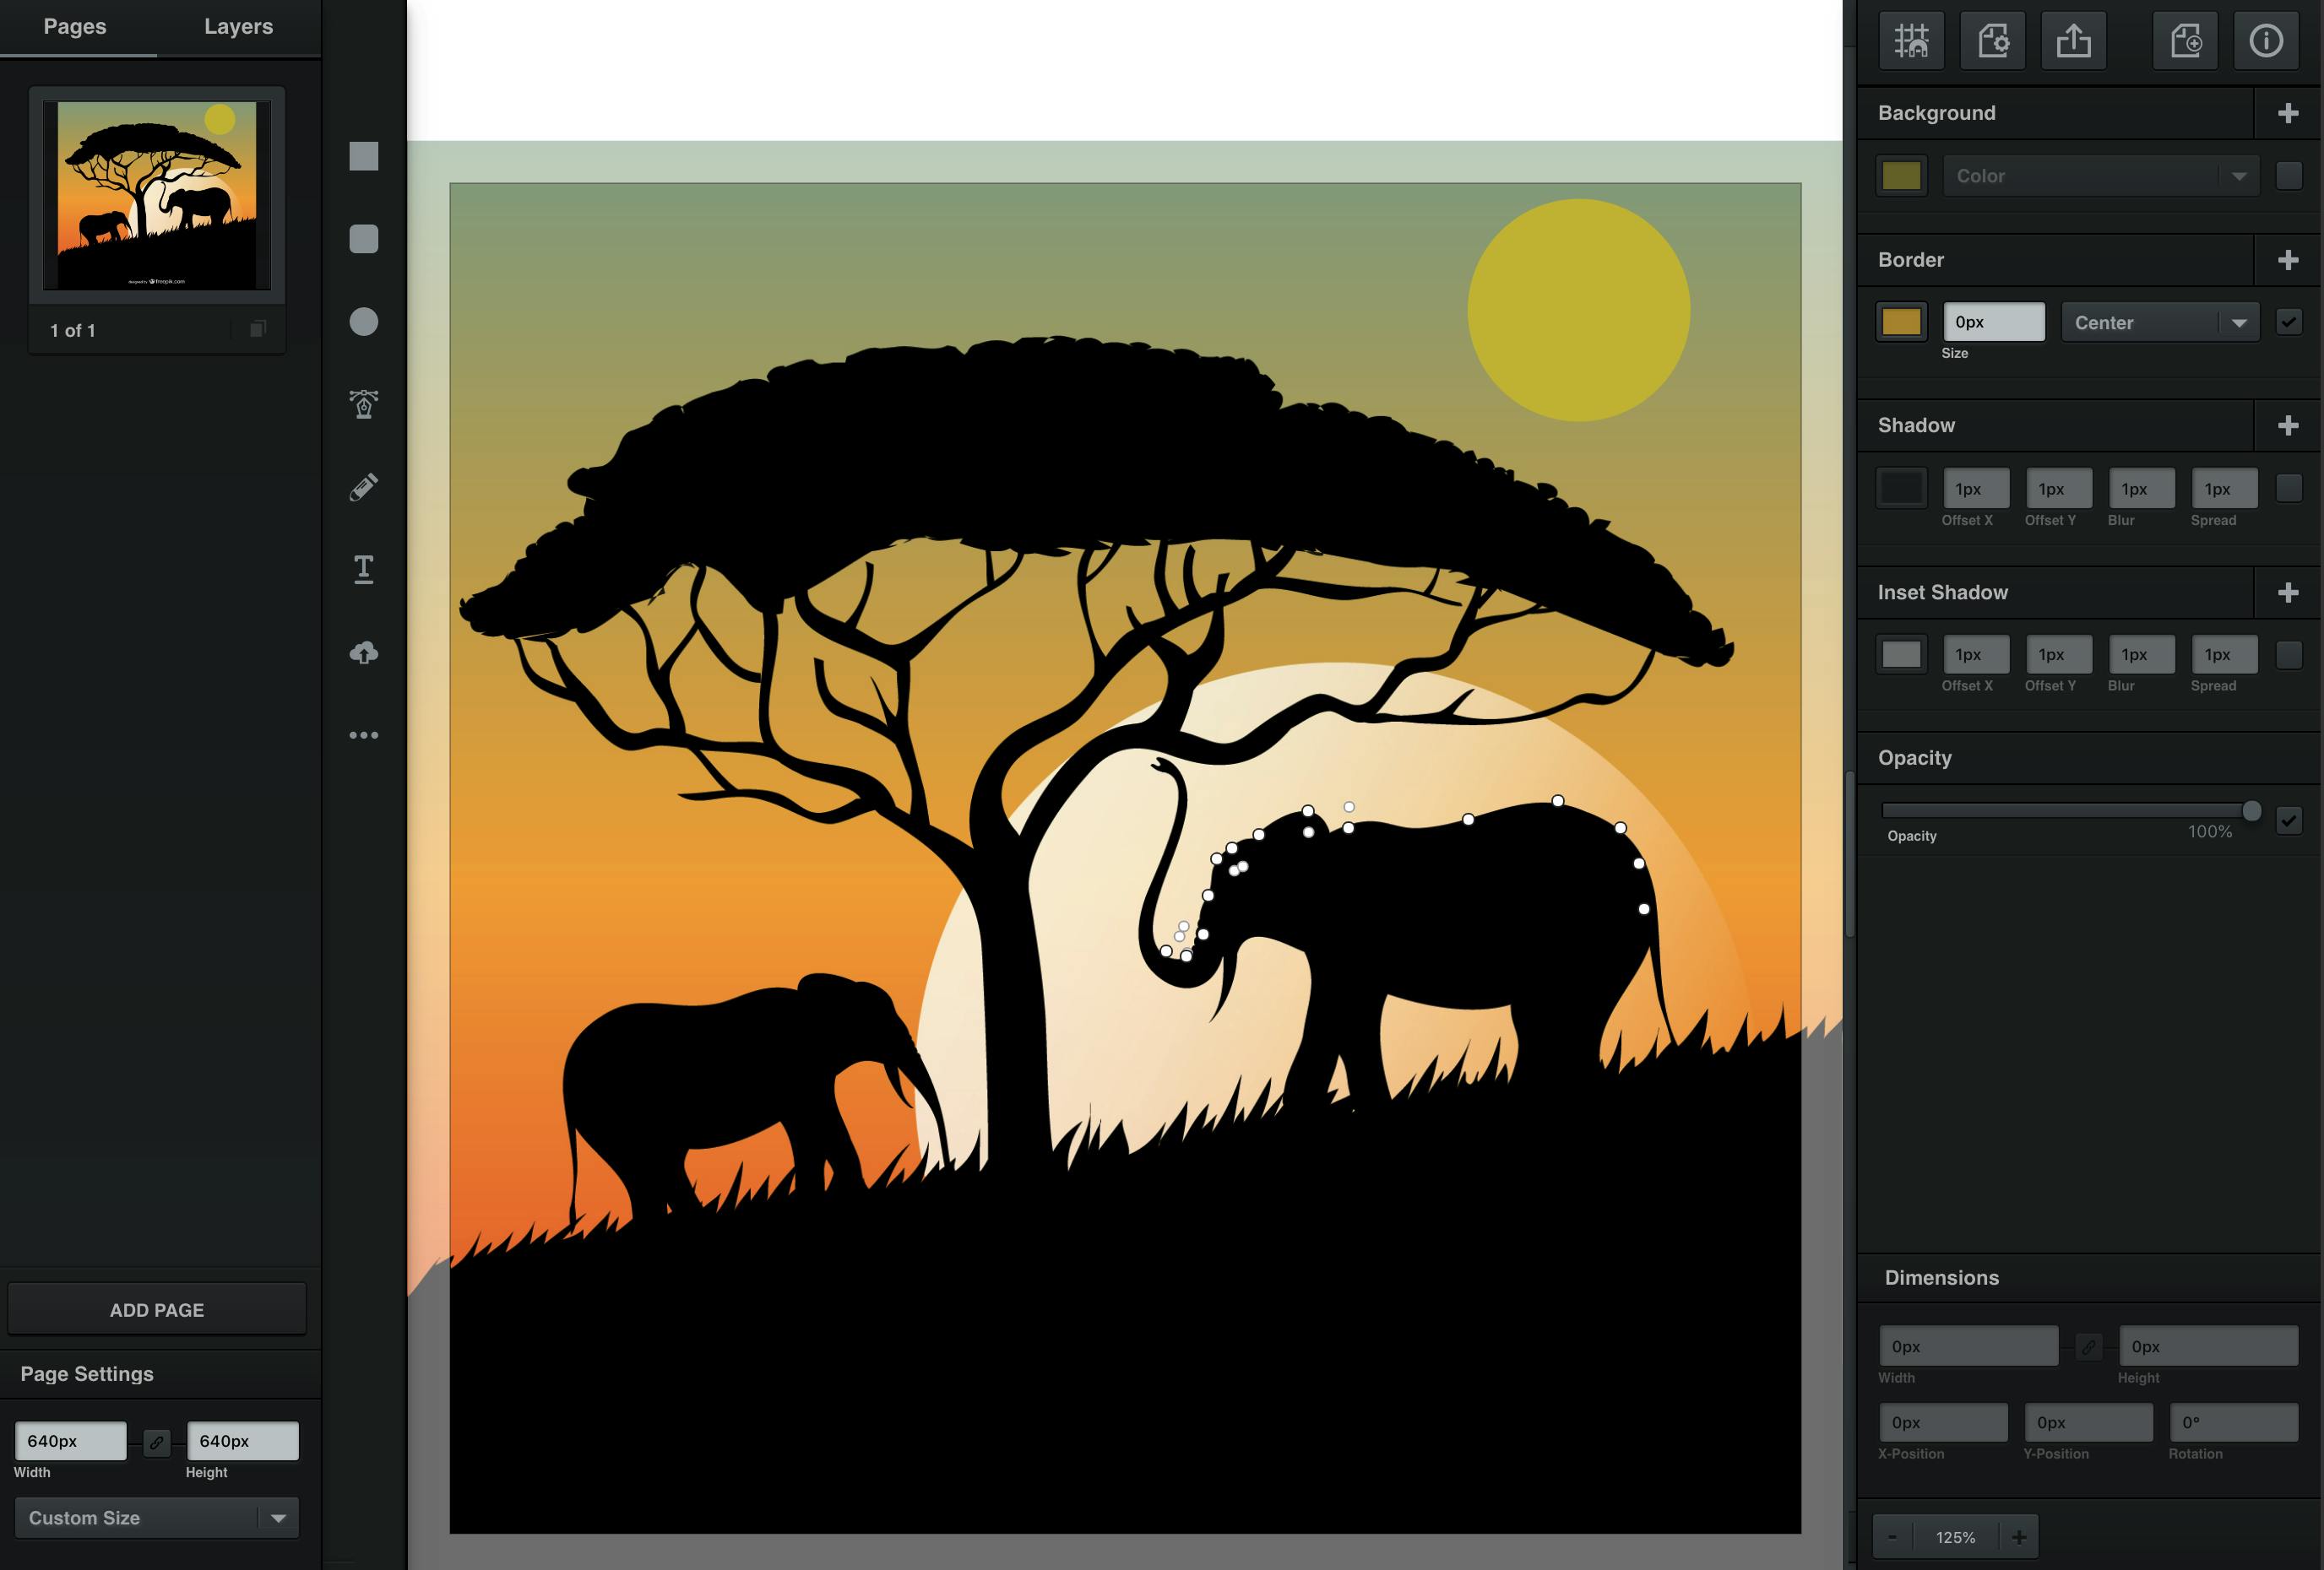2324x1570 pixels.
Task: Switch to the Pages tab
Action: [x=75, y=27]
